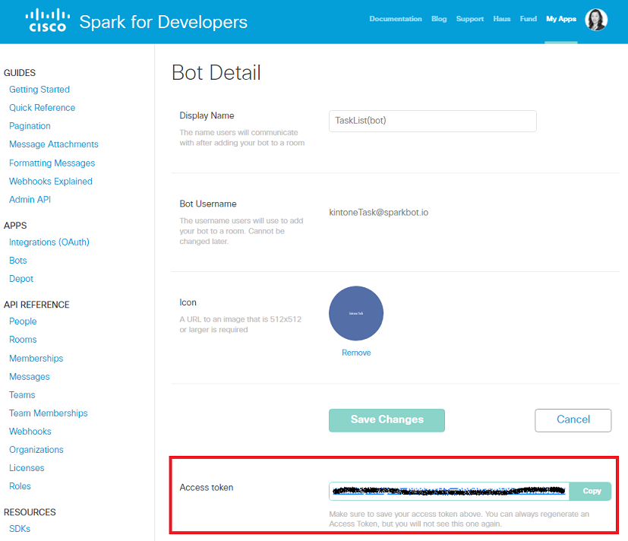The image size is (628, 541).
Task: Select the access token text field
Action: click(x=449, y=491)
